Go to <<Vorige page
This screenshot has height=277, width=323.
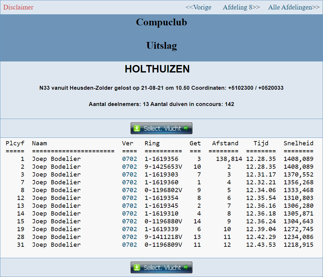point(198,7)
